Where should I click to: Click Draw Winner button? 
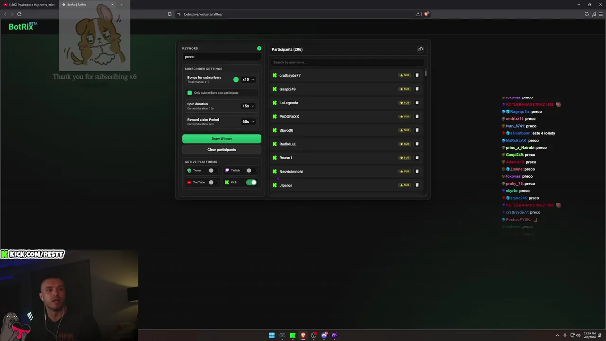(x=222, y=139)
